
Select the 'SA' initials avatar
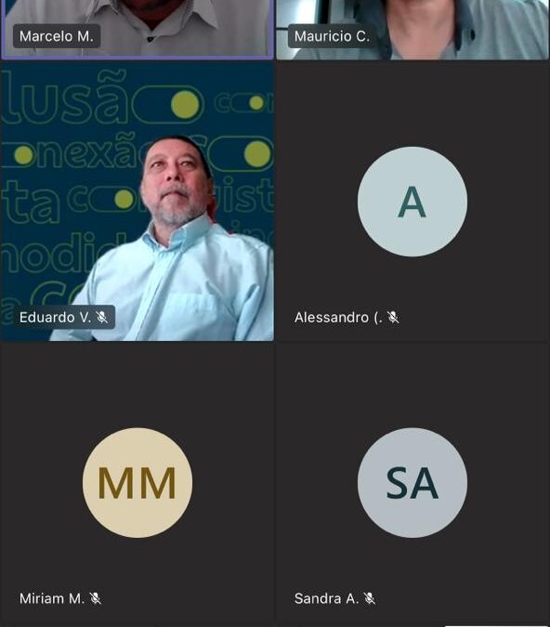point(412,483)
